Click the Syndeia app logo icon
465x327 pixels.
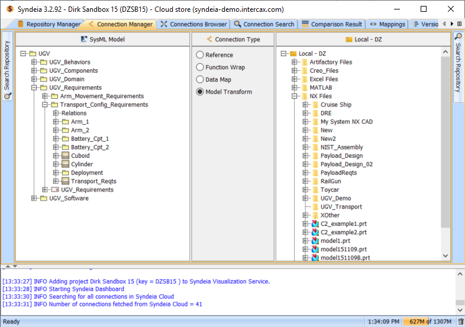click(x=9, y=9)
